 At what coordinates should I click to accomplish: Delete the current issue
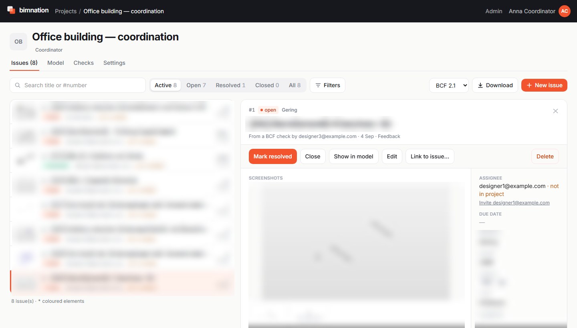(545, 156)
